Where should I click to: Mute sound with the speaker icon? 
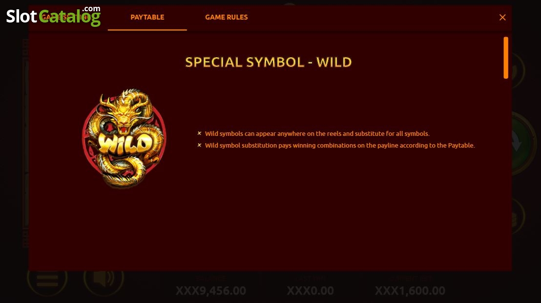pos(104,278)
